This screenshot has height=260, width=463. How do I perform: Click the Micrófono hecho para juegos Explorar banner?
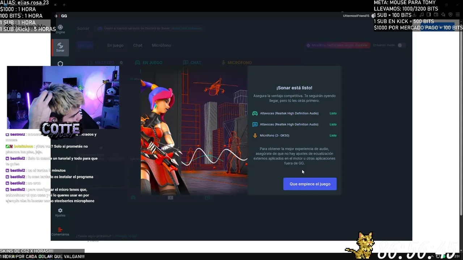point(337,45)
